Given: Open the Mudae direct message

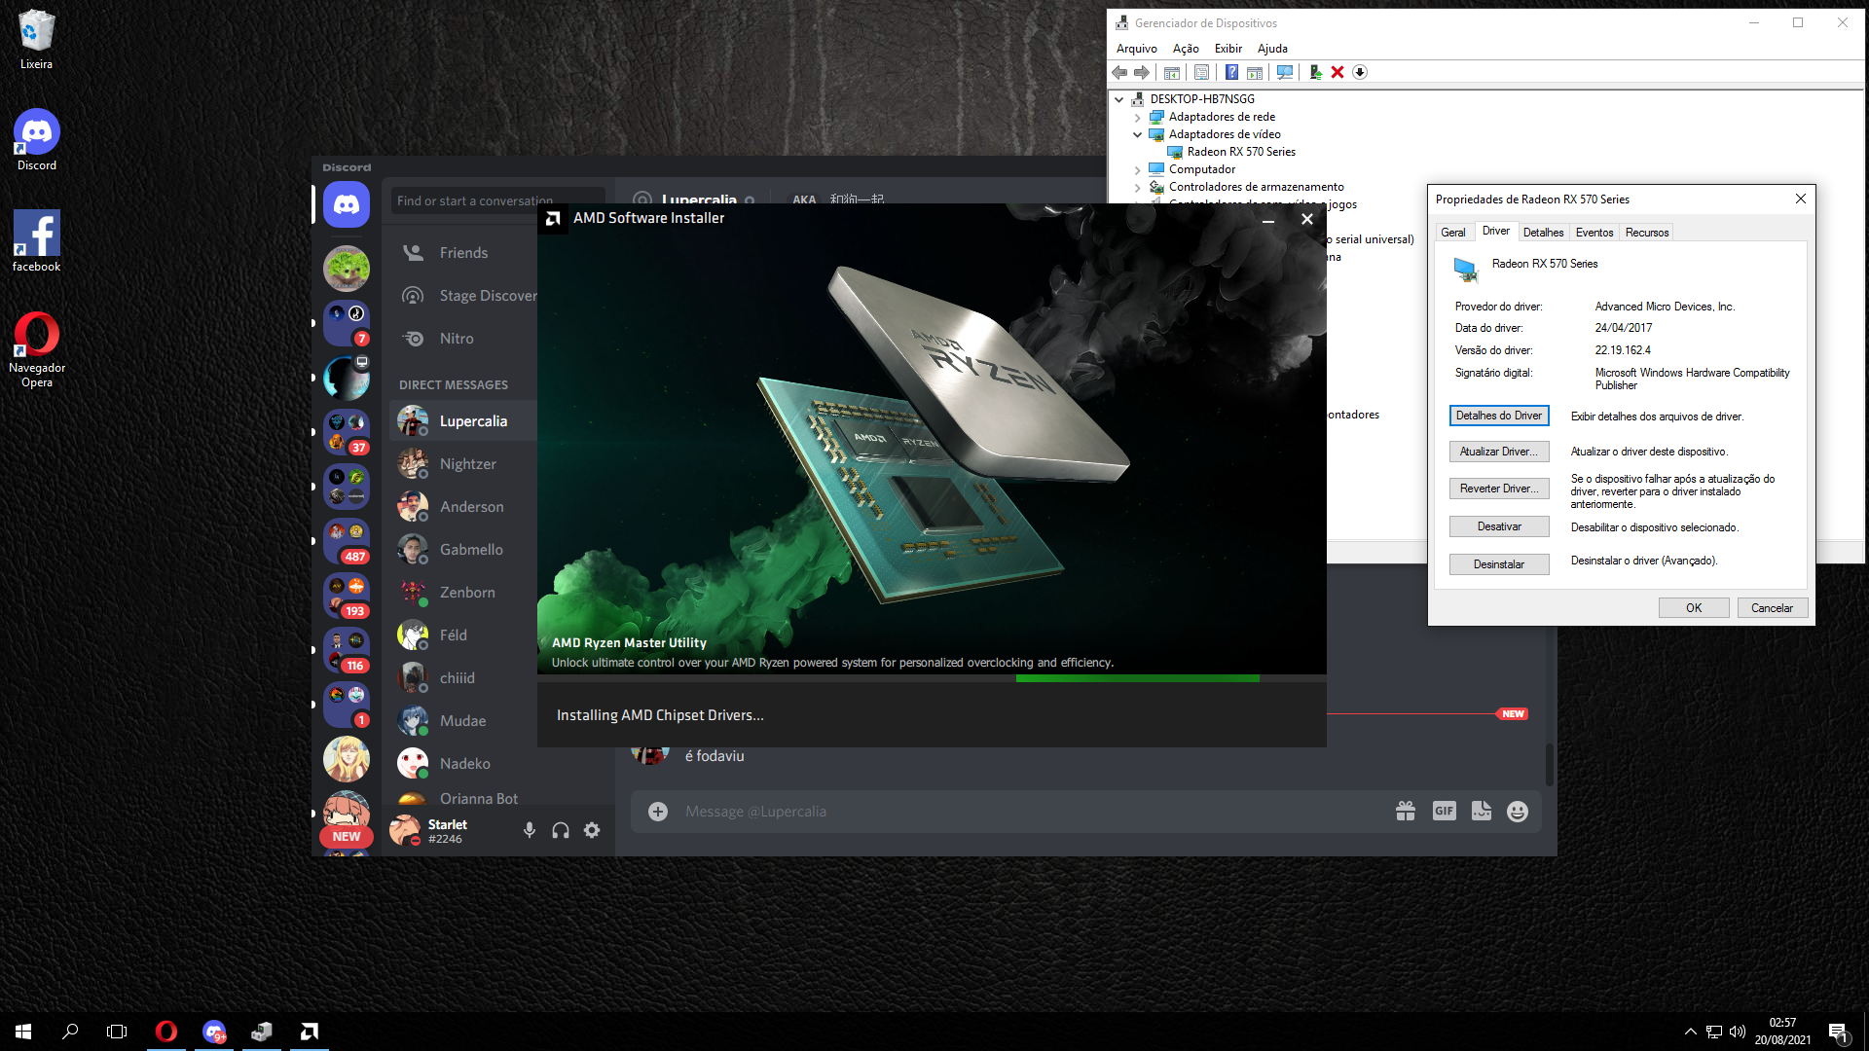Looking at the screenshot, I should point(463,721).
